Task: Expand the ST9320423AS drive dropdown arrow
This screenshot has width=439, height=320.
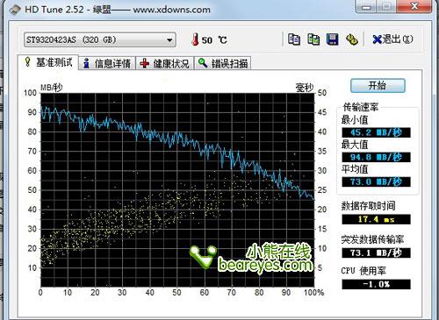Action: click(x=169, y=40)
